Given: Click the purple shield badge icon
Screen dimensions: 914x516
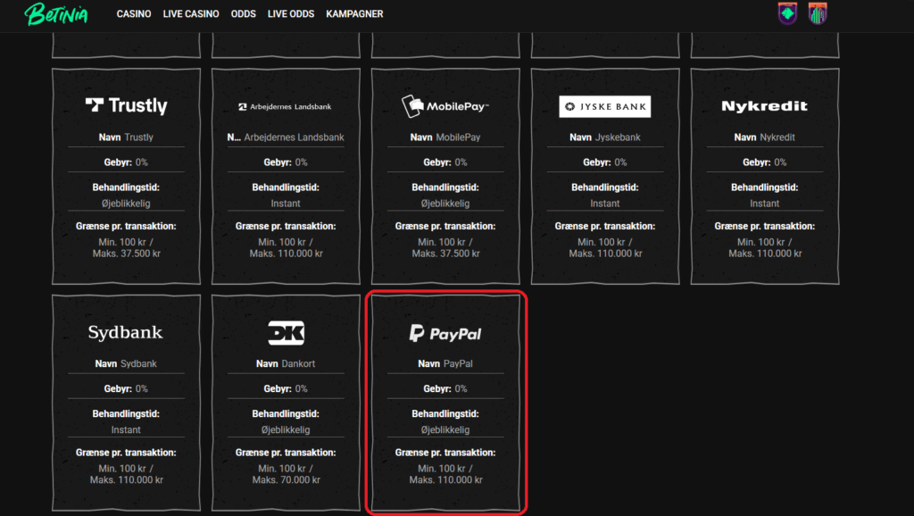Looking at the screenshot, I should pos(787,13).
